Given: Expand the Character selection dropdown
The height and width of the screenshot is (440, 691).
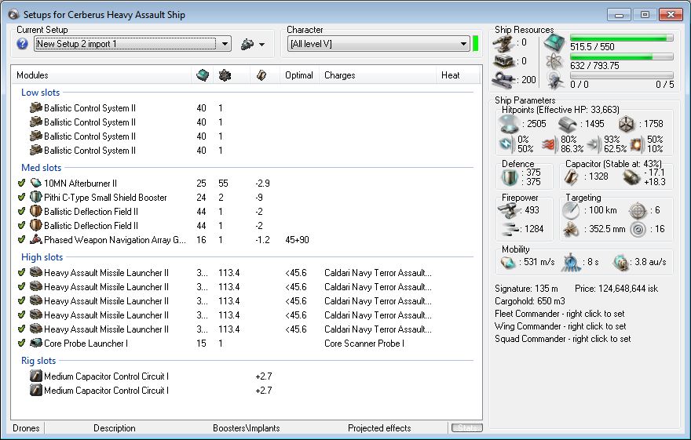Looking at the screenshot, I should pos(463,45).
